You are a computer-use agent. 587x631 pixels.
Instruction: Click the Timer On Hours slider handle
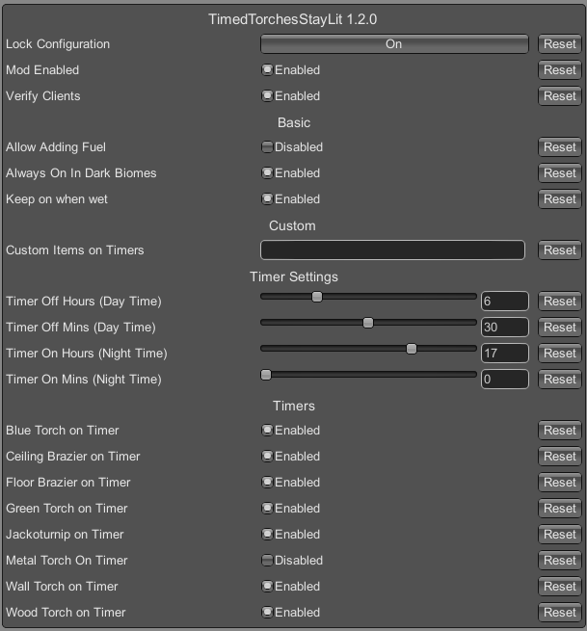click(412, 349)
